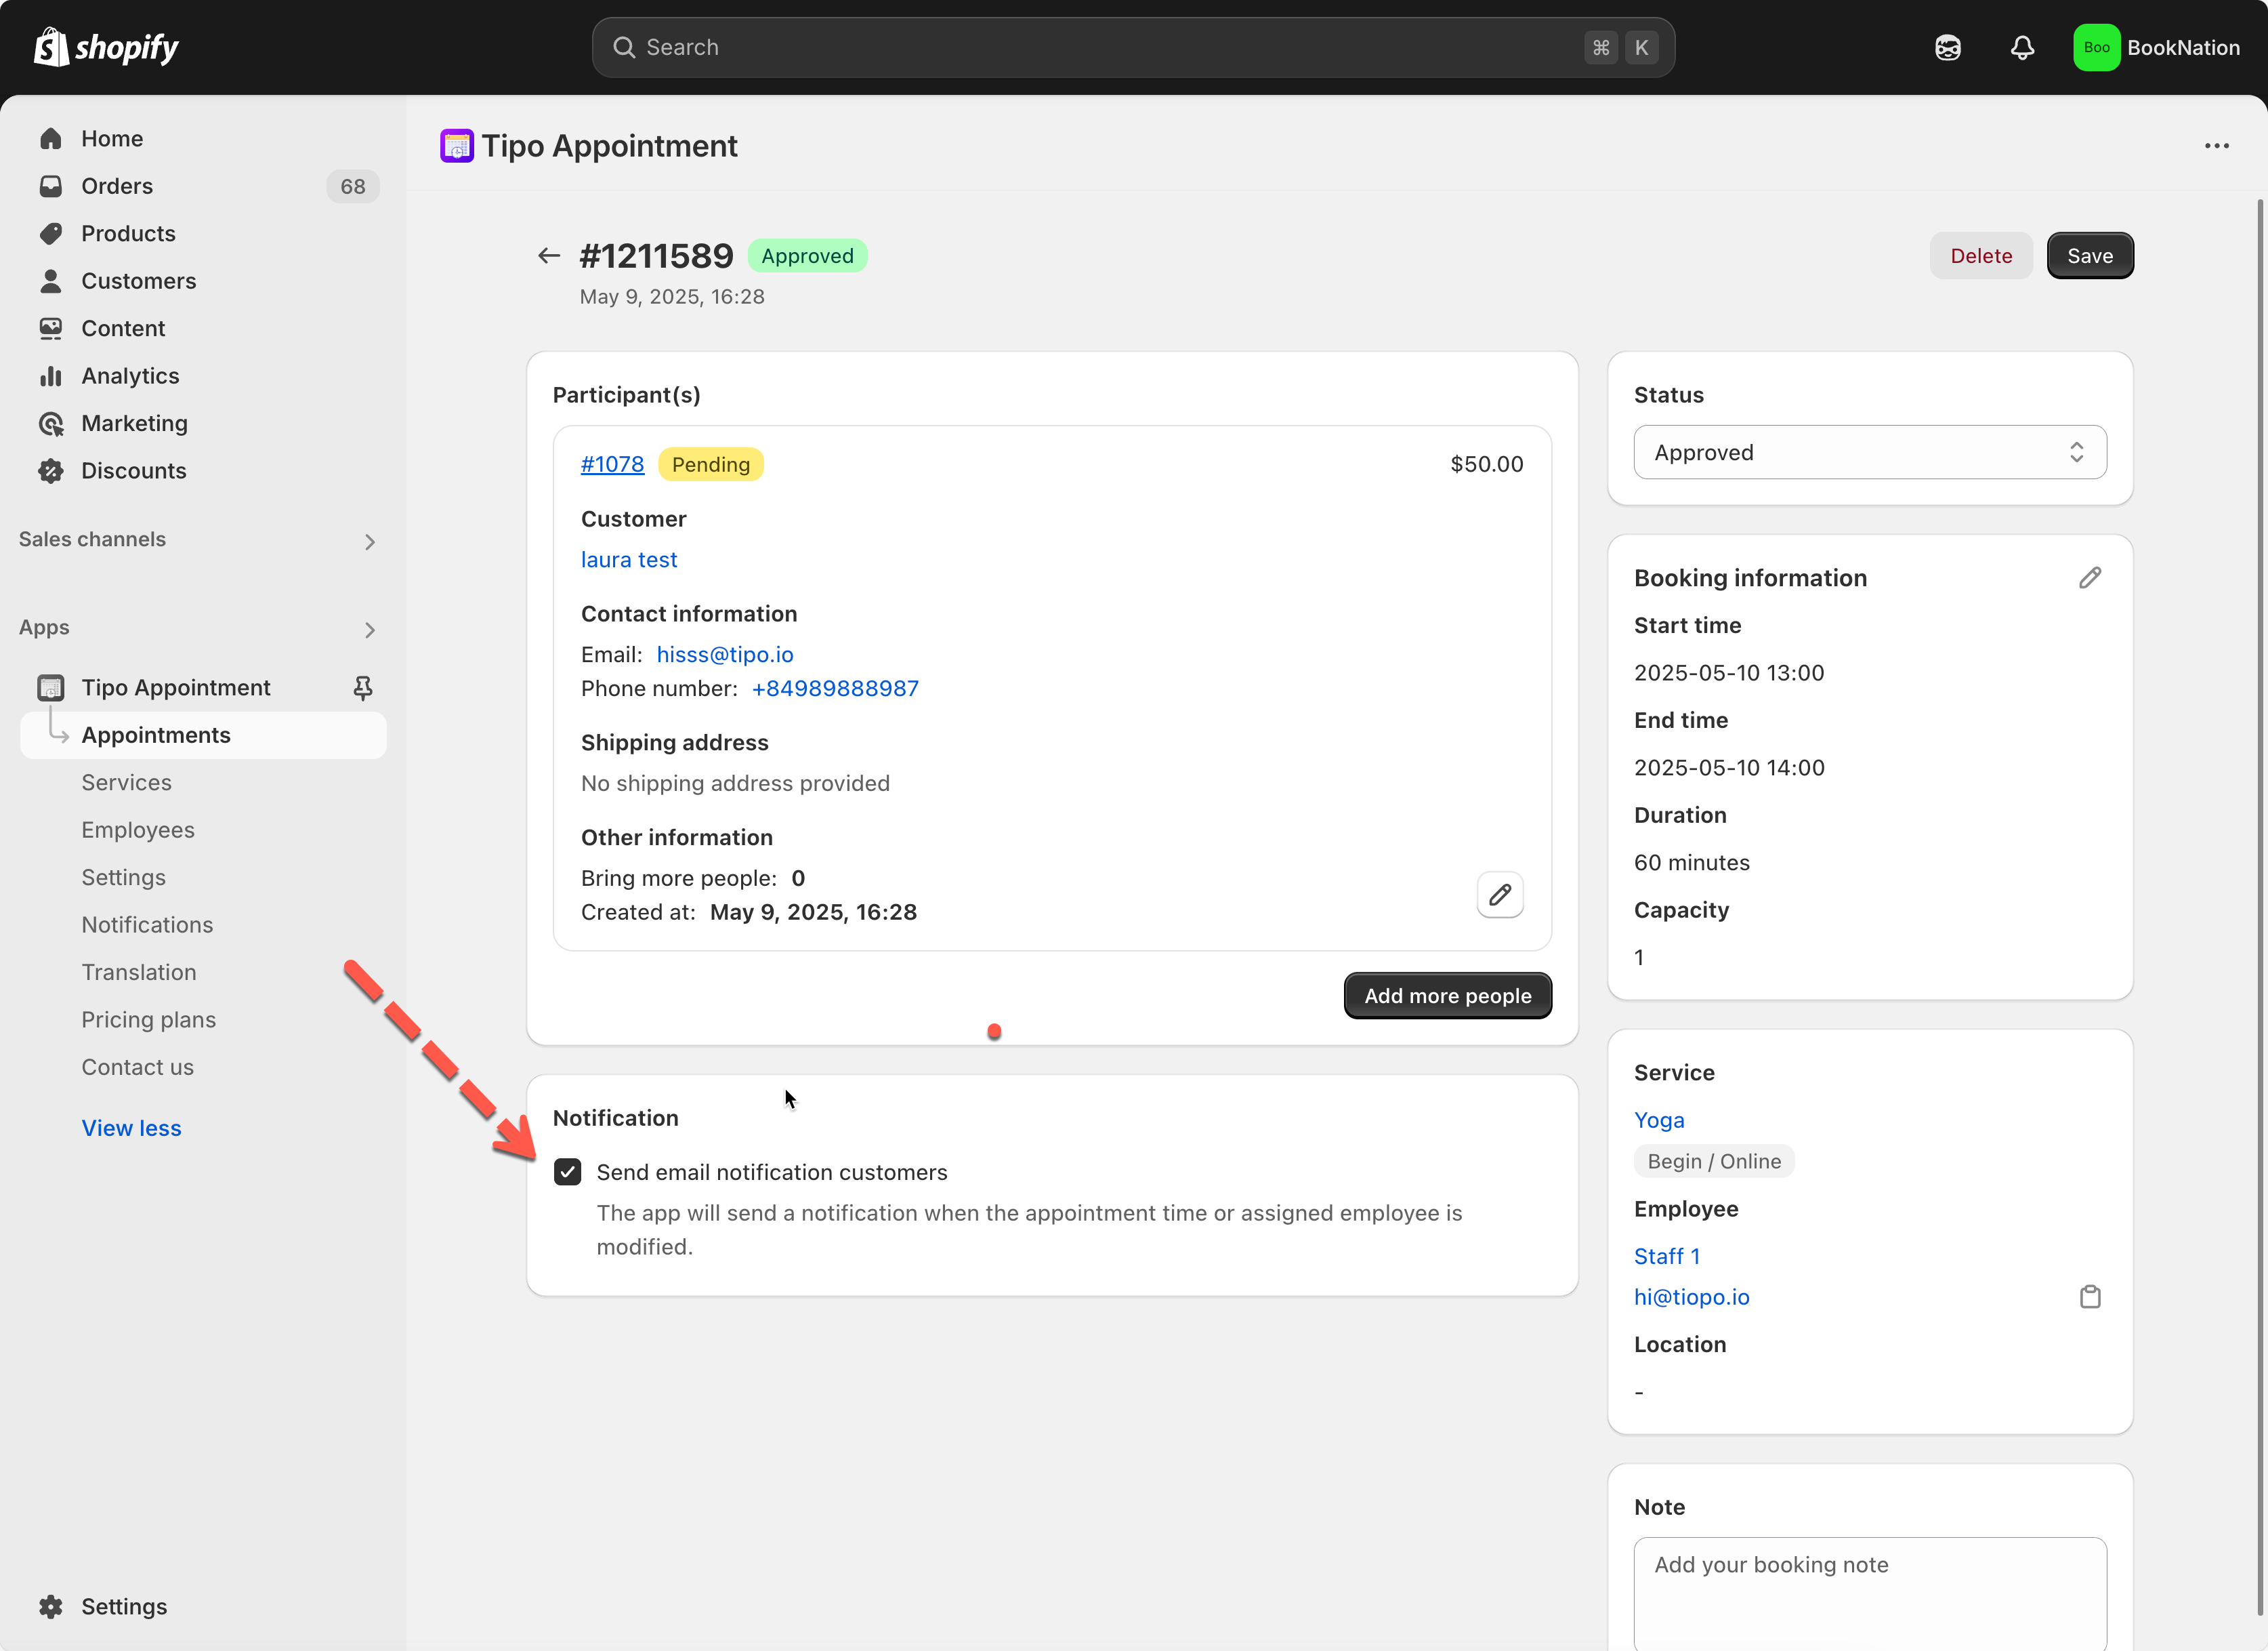Open the notifications bell in top bar
The width and height of the screenshot is (2268, 1651).
pyautogui.click(x=2022, y=47)
